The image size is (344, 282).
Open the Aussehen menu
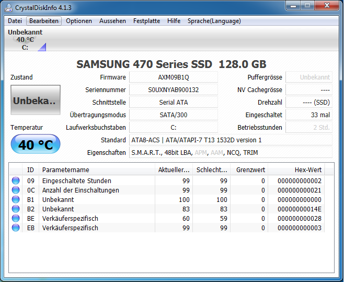[x=112, y=21]
